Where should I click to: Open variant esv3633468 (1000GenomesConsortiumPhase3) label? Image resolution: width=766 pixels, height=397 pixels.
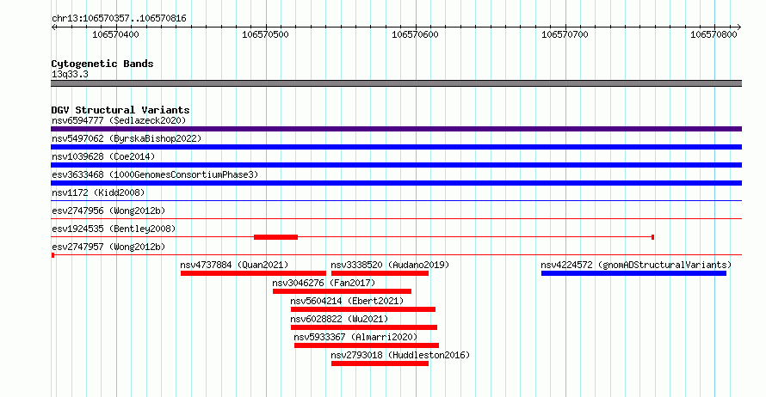pyautogui.click(x=155, y=174)
